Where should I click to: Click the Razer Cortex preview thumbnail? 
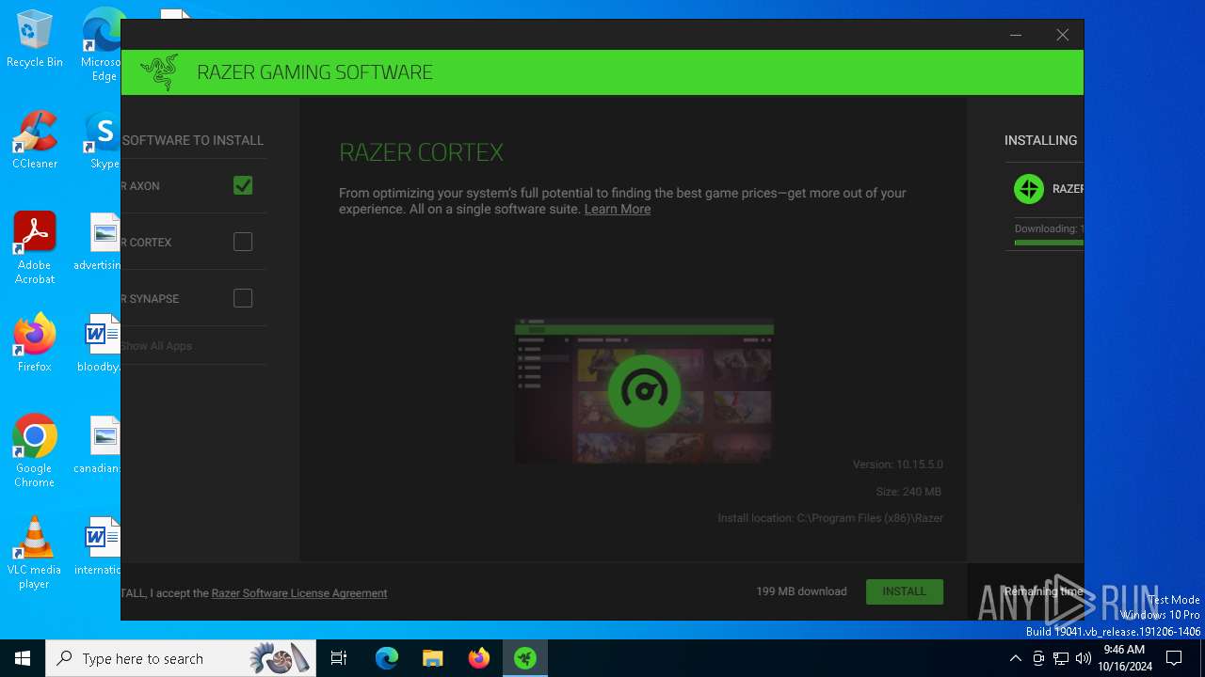pos(644,390)
